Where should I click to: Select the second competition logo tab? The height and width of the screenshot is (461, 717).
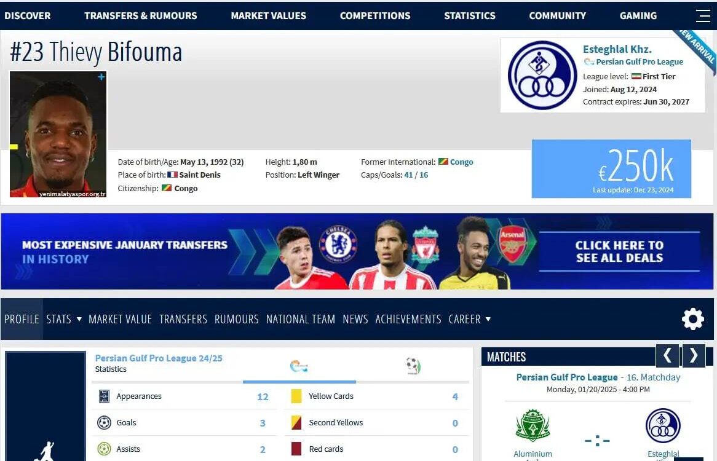click(x=413, y=366)
